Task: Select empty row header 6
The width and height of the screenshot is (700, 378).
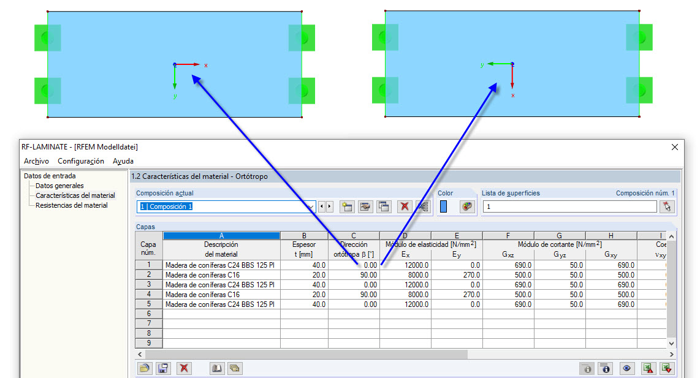Action: pos(149,314)
